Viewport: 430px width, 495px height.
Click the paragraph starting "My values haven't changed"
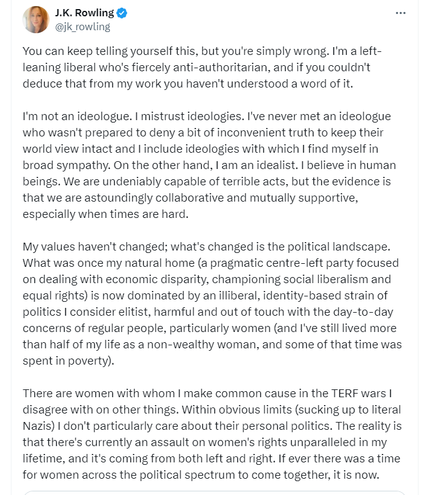click(x=212, y=304)
